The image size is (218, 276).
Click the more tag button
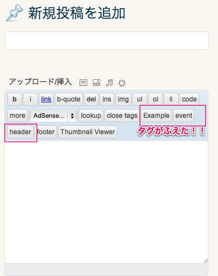[x=17, y=115]
